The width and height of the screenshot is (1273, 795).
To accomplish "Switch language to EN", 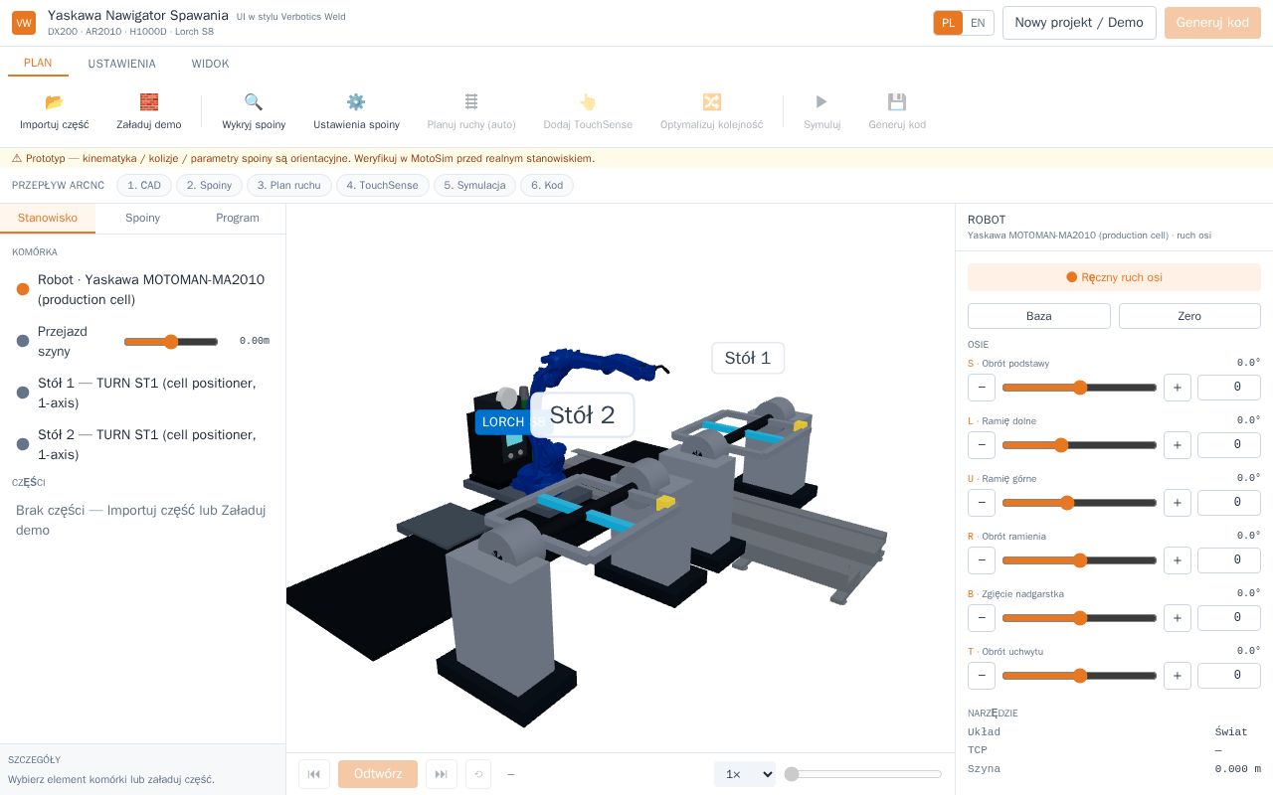I will click(979, 23).
